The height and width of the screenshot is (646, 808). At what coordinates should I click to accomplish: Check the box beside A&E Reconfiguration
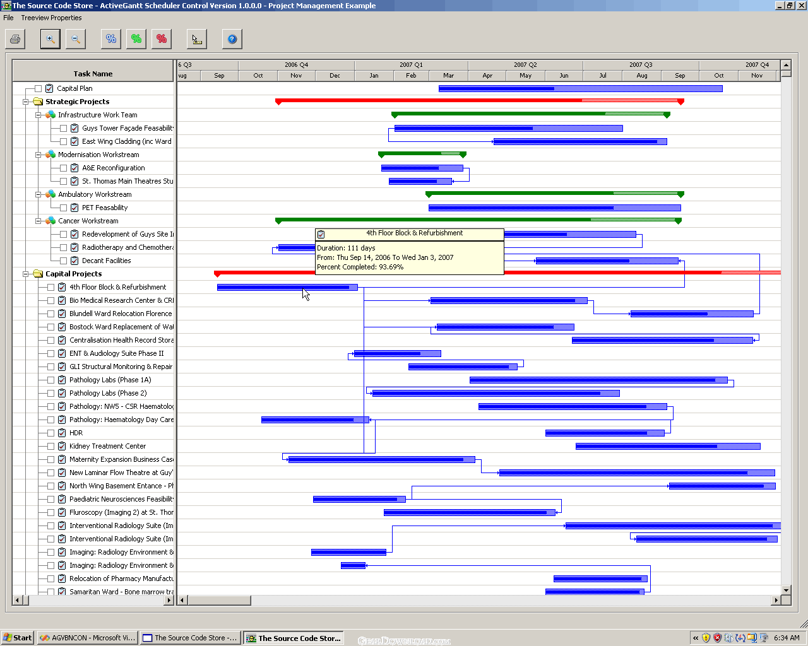tap(63, 168)
